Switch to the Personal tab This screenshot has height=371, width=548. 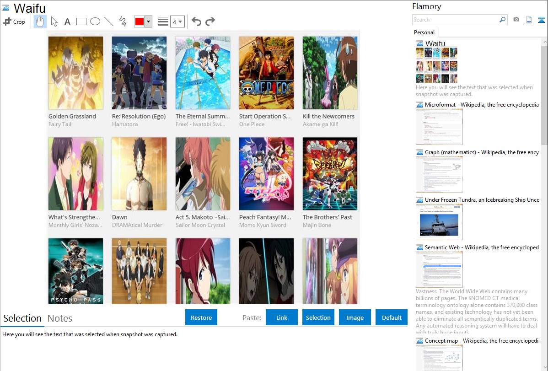pos(424,32)
